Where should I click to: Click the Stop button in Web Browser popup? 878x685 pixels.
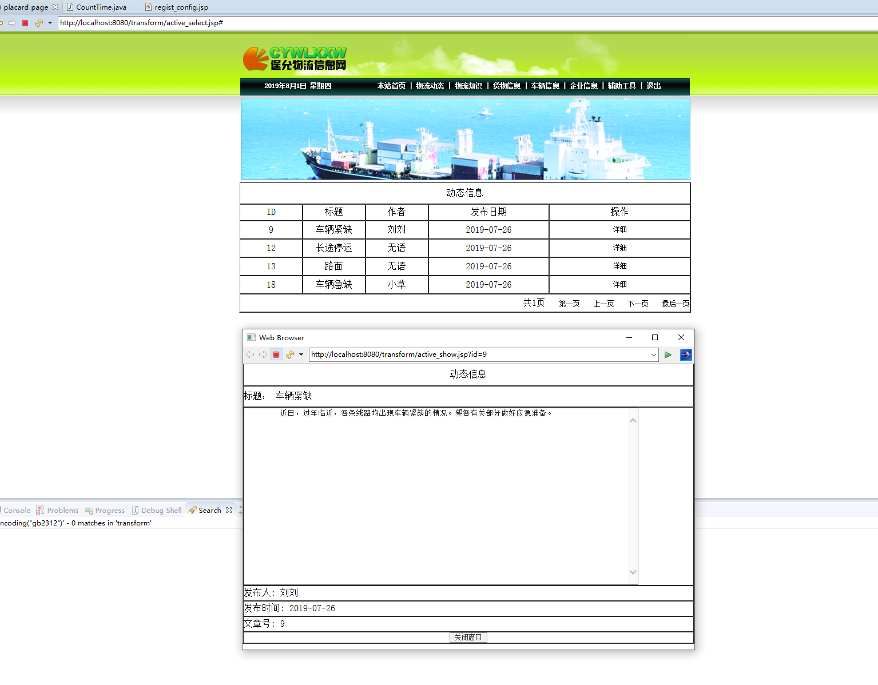click(276, 355)
